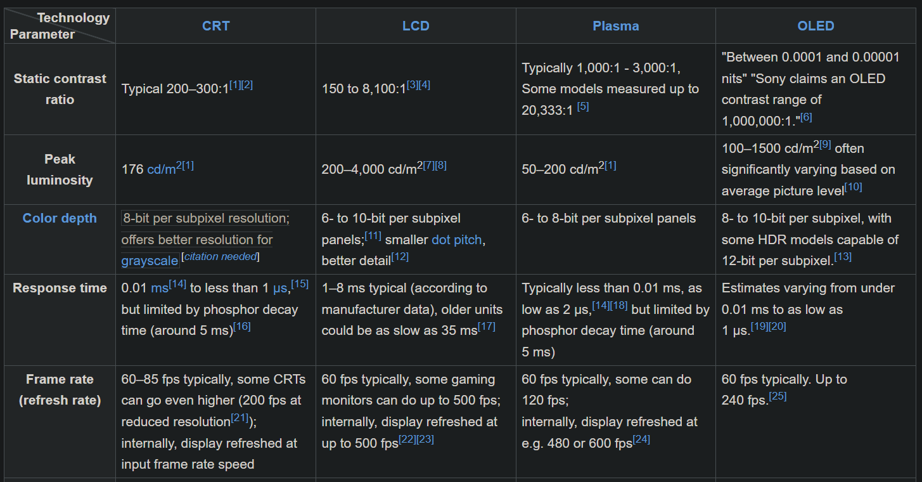Viewport: 922px width, 482px height.
Task: Open the Color depth row link
Action: click(x=60, y=218)
